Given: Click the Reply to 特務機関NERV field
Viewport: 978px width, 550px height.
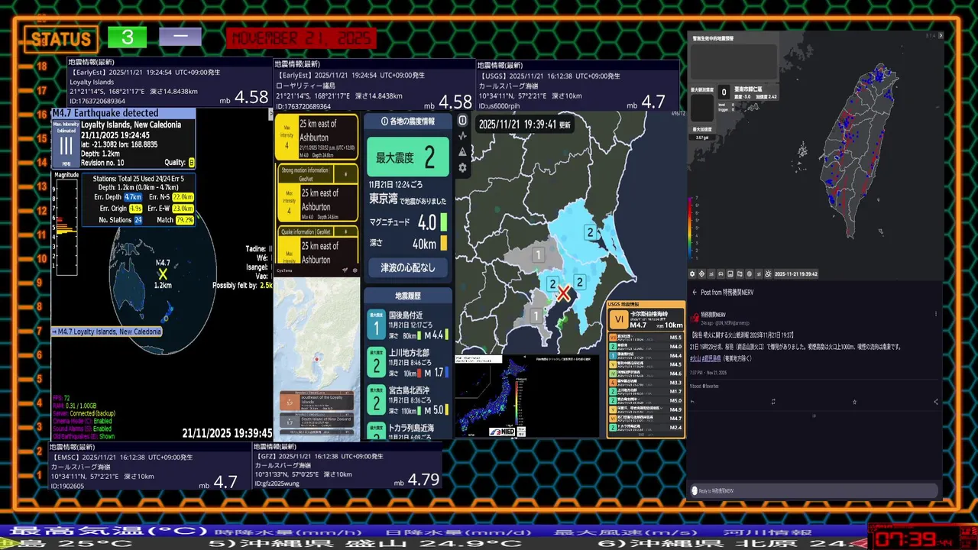Looking at the screenshot, I should point(814,490).
